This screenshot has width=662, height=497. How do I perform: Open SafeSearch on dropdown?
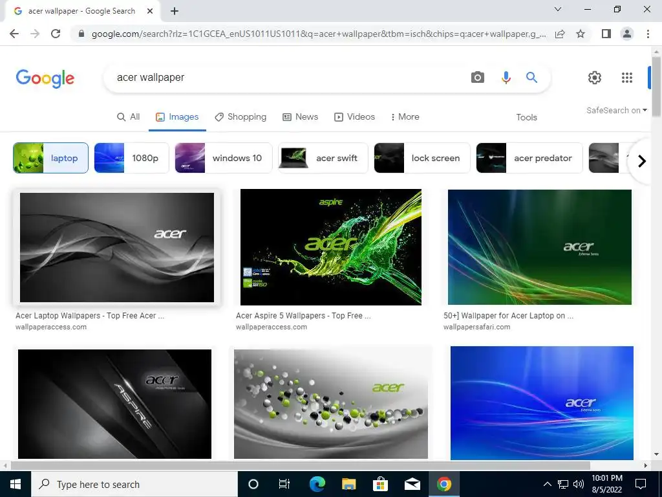tap(616, 110)
